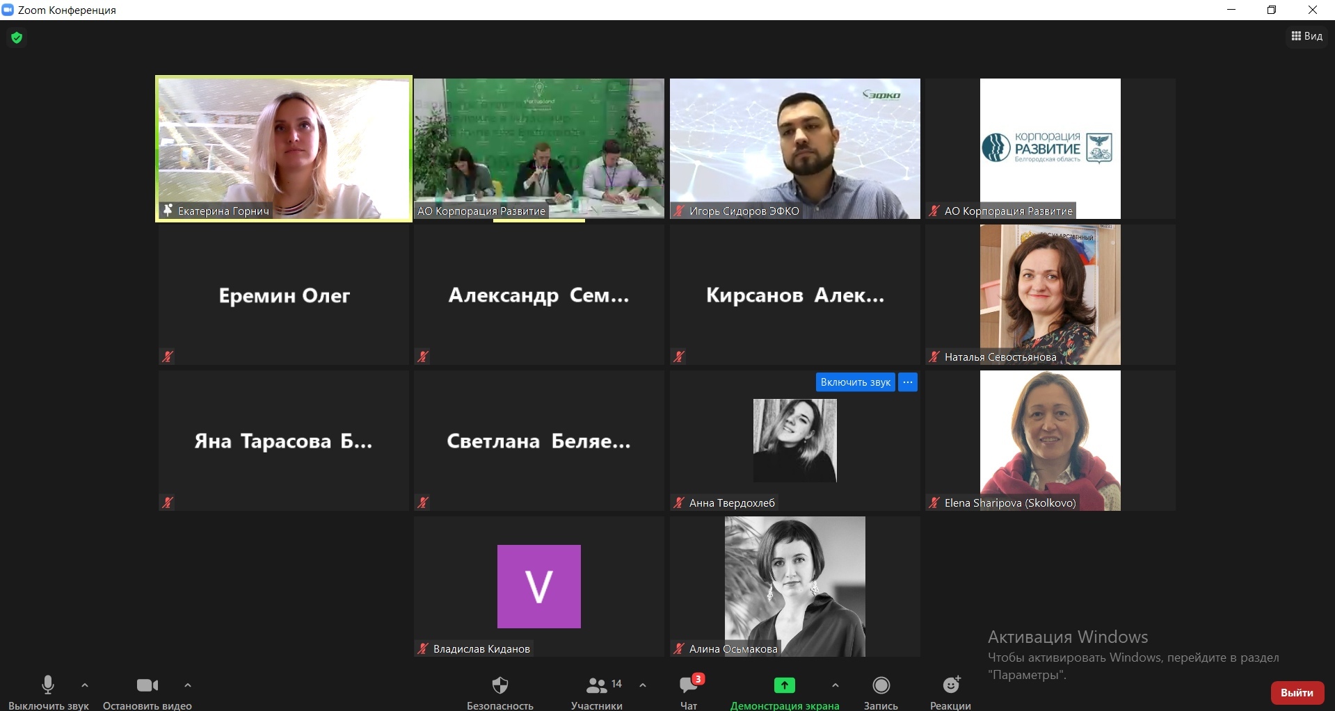Image resolution: width=1335 pixels, height=711 pixels.
Task: Click muted mic icon beside Анна Твердохлеб
Action: [679, 502]
